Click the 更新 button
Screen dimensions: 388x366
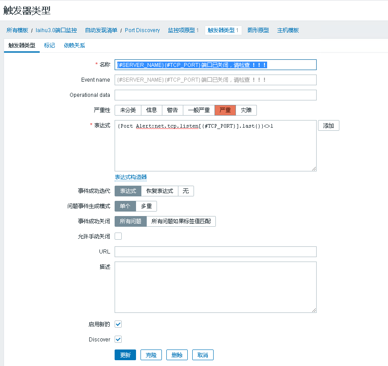(125, 355)
